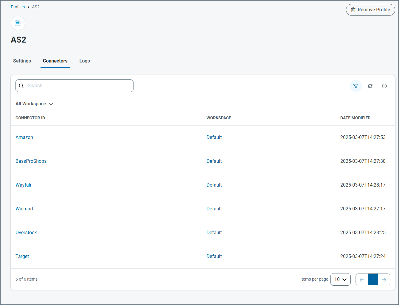
Task: Select page 1 in pagination
Action: coord(373,279)
